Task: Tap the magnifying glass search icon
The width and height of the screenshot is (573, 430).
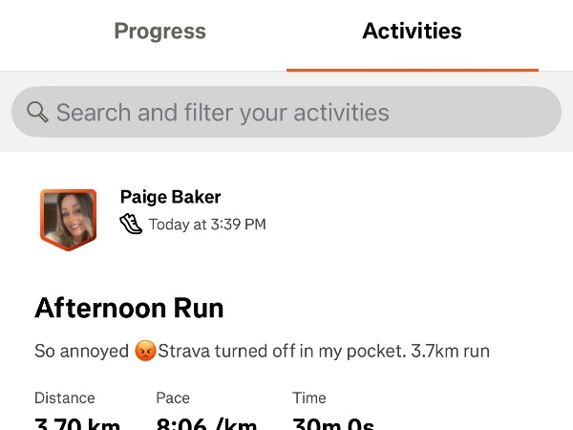Action: [x=38, y=113]
